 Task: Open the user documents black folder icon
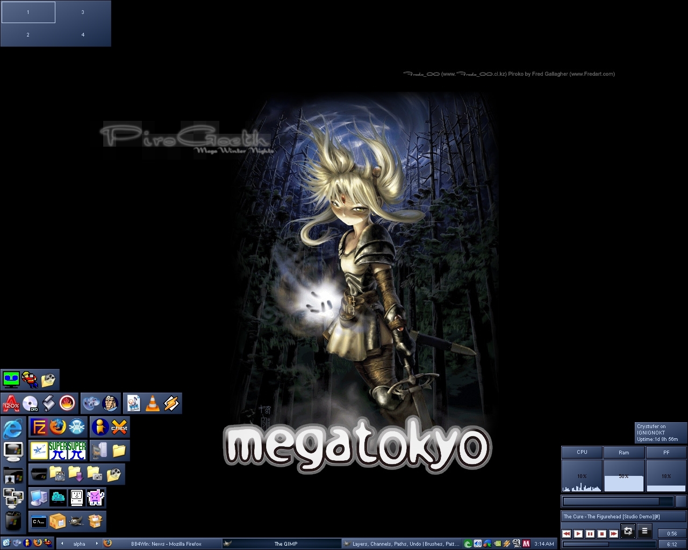[x=13, y=475]
